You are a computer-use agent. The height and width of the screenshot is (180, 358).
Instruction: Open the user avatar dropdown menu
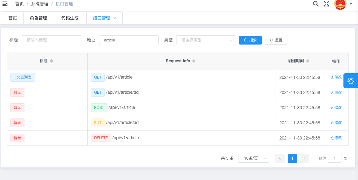(x=341, y=4)
